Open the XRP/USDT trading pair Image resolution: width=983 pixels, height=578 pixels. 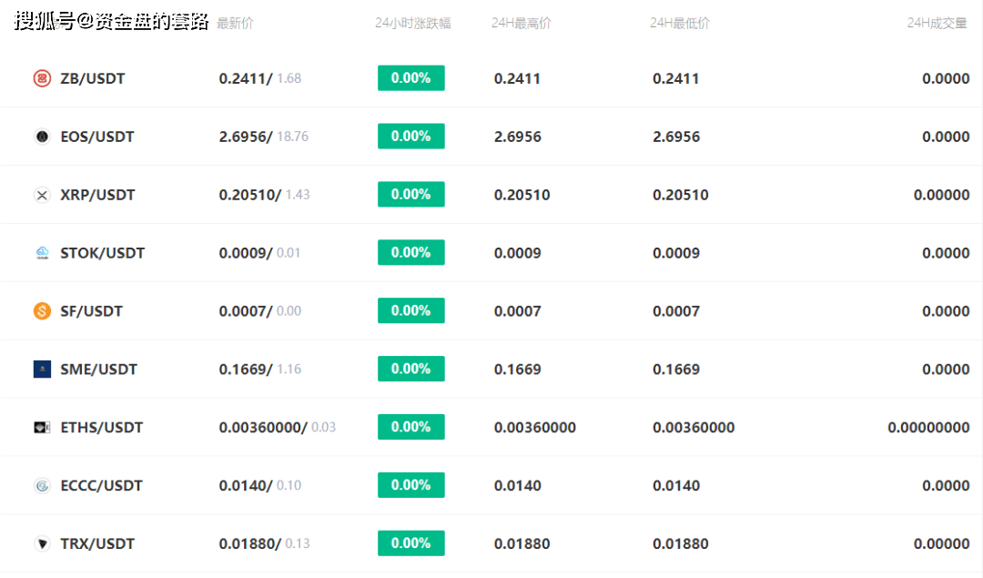tap(97, 195)
